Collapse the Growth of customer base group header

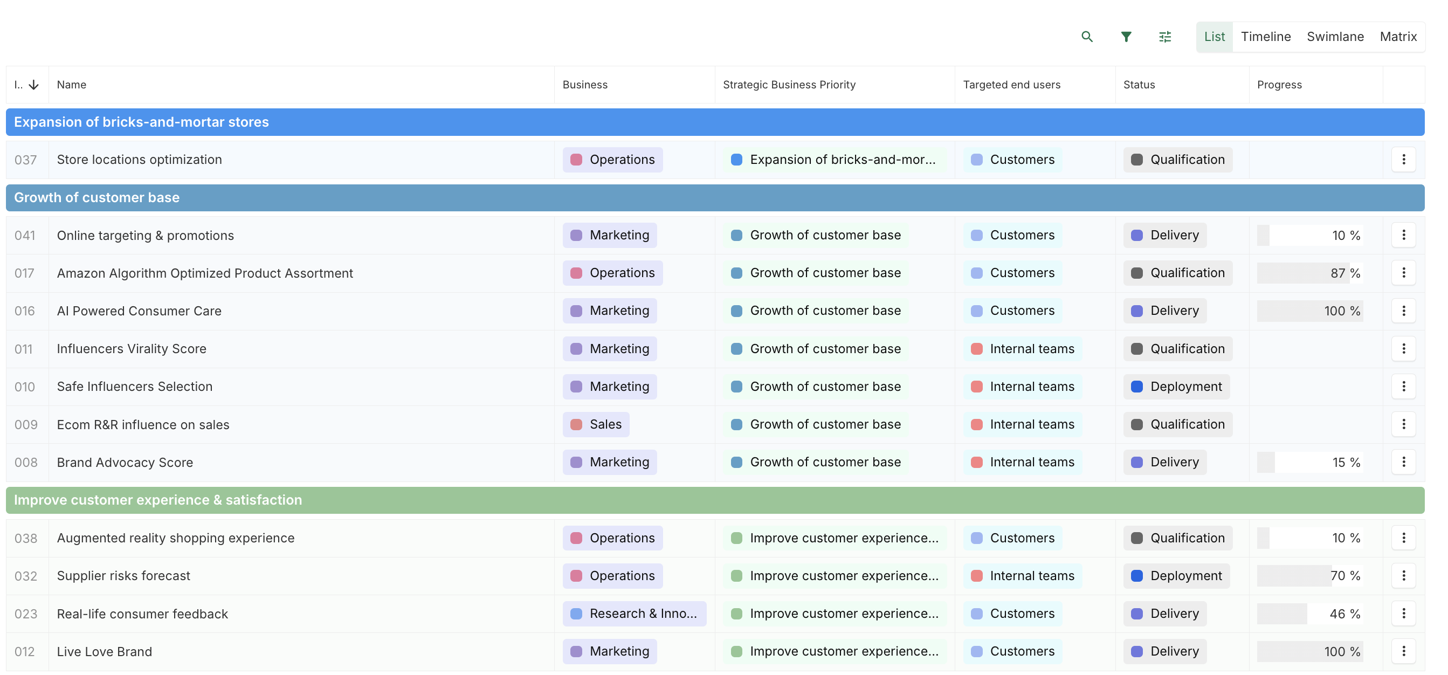(x=96, y=197)
